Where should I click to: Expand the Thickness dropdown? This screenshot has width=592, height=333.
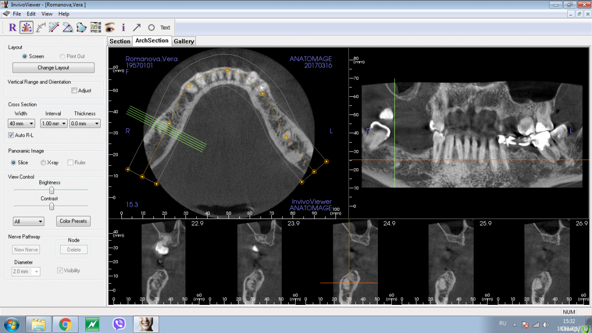click(84, 123)
